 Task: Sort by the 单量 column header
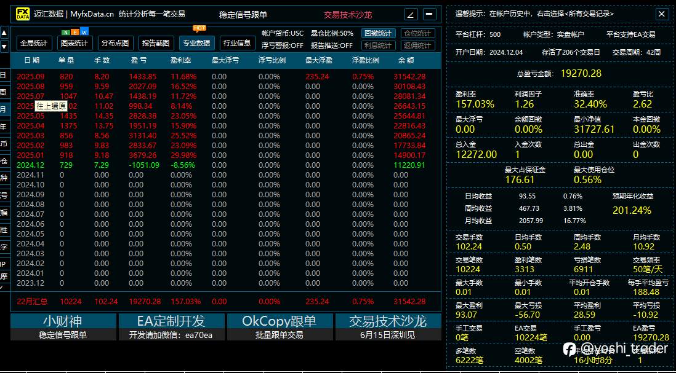coord(66,61)
